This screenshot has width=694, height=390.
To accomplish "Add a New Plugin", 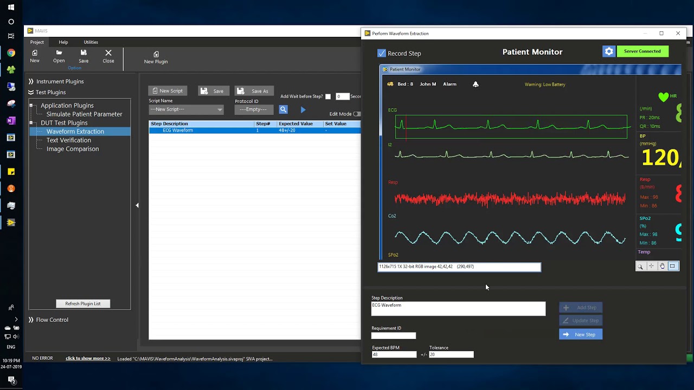I will coord(156,57).
